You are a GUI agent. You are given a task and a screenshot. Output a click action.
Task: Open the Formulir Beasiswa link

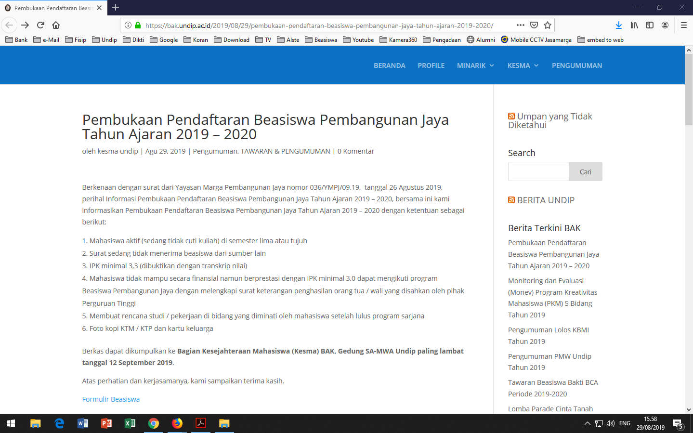(111, 399)
